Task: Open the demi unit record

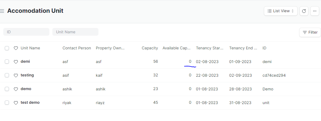Action: 25,62
